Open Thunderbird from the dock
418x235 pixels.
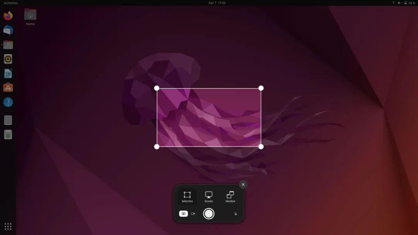tap(8, 30)
